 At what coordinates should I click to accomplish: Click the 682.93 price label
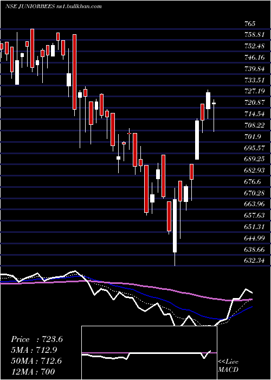click(x=254, y=170)
